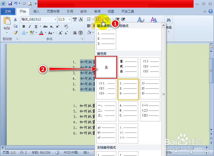Select the 无 (None) numbering option
This screenshot has height=156, width=214.
click(x=106, y=67)
